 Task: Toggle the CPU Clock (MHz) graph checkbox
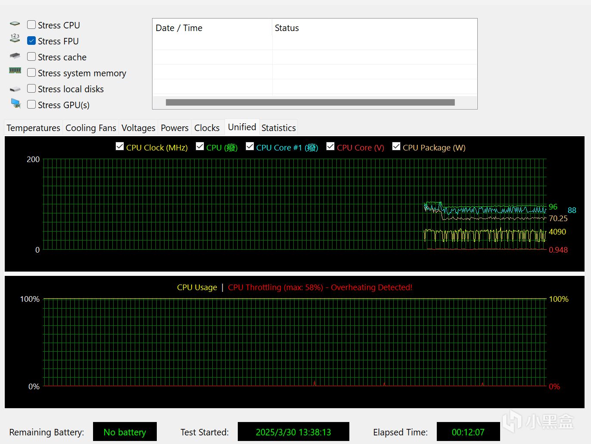pyautogui.click(x=120, y=147)
